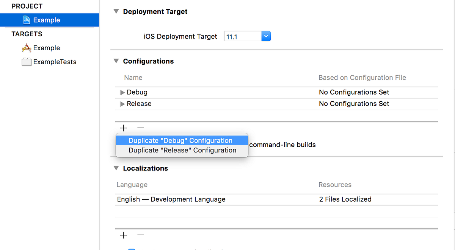455x250 pixels.
Task: Open the iOS Deployment Target dropdown
Action: (x=266, y=36)
